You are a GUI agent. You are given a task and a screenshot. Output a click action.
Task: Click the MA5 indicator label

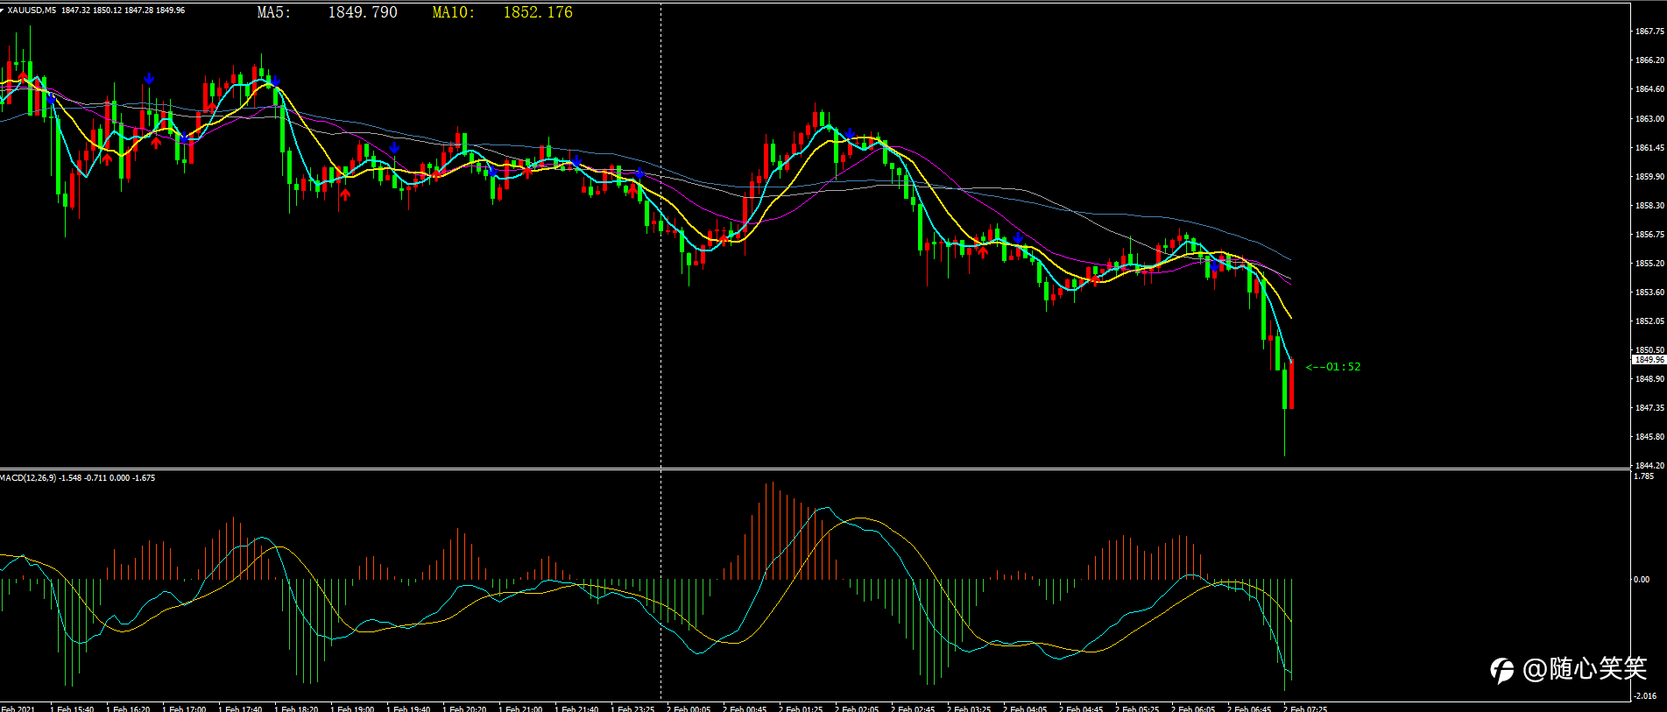(x=274, y=12)
